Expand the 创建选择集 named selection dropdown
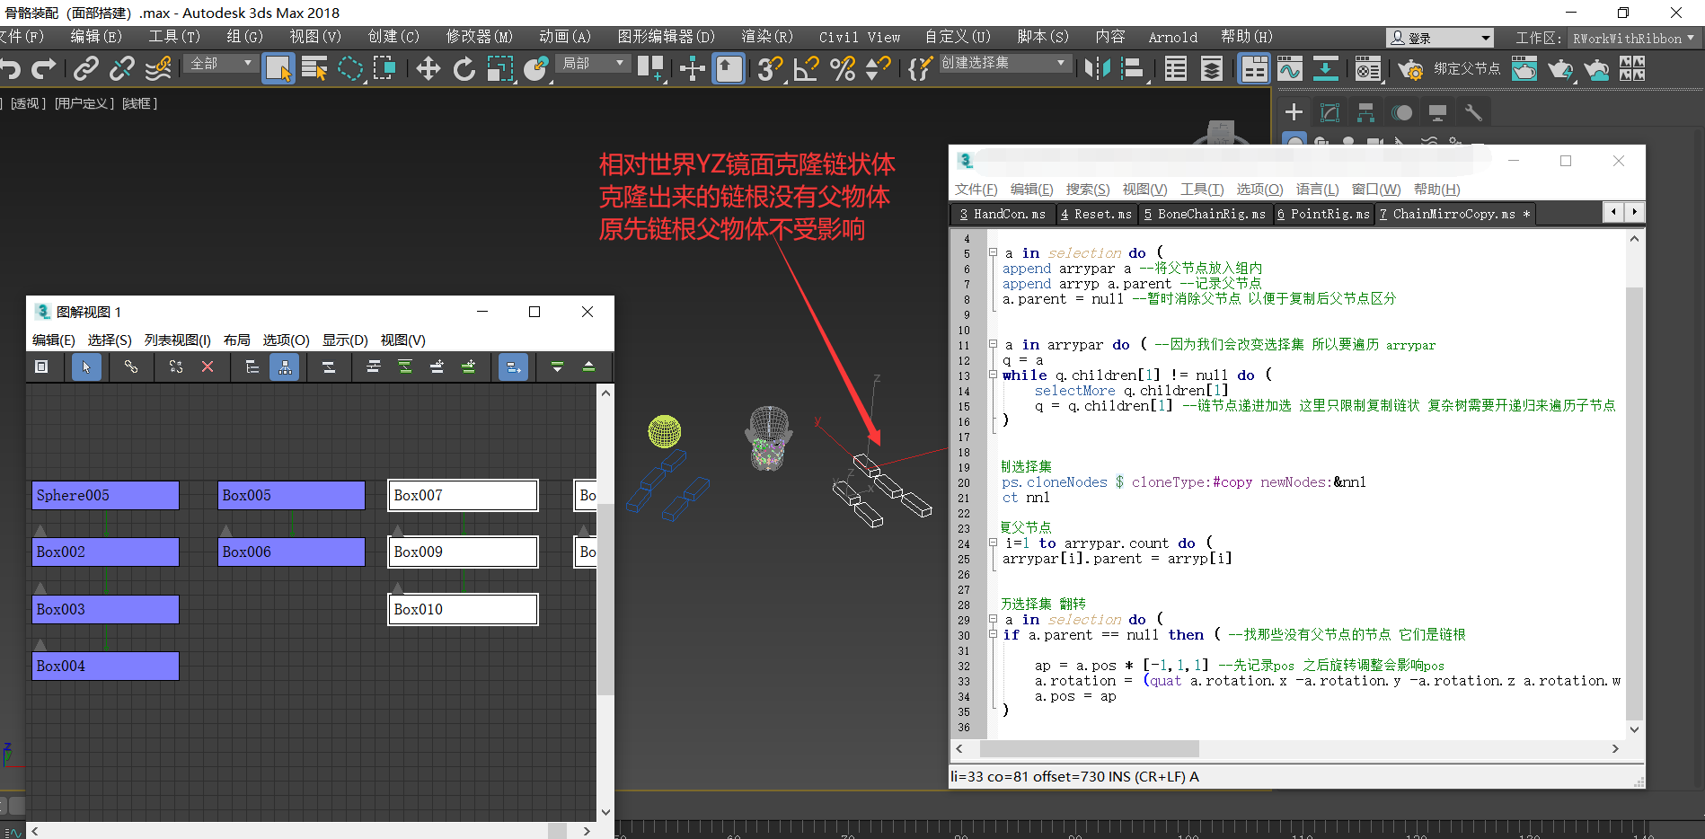Screen dimensions: 1705x839 pos(1061,63)
